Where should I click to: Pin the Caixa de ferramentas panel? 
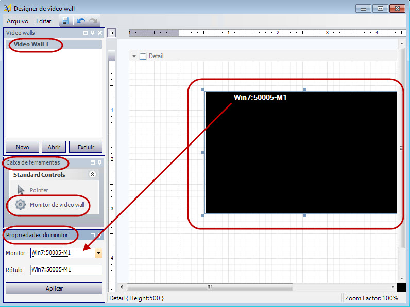point(99,162)
